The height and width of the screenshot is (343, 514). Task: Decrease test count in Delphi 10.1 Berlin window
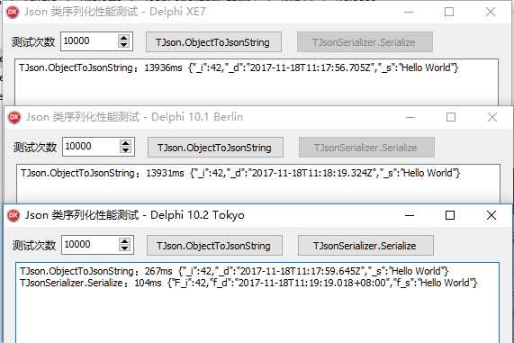(125, 150)
